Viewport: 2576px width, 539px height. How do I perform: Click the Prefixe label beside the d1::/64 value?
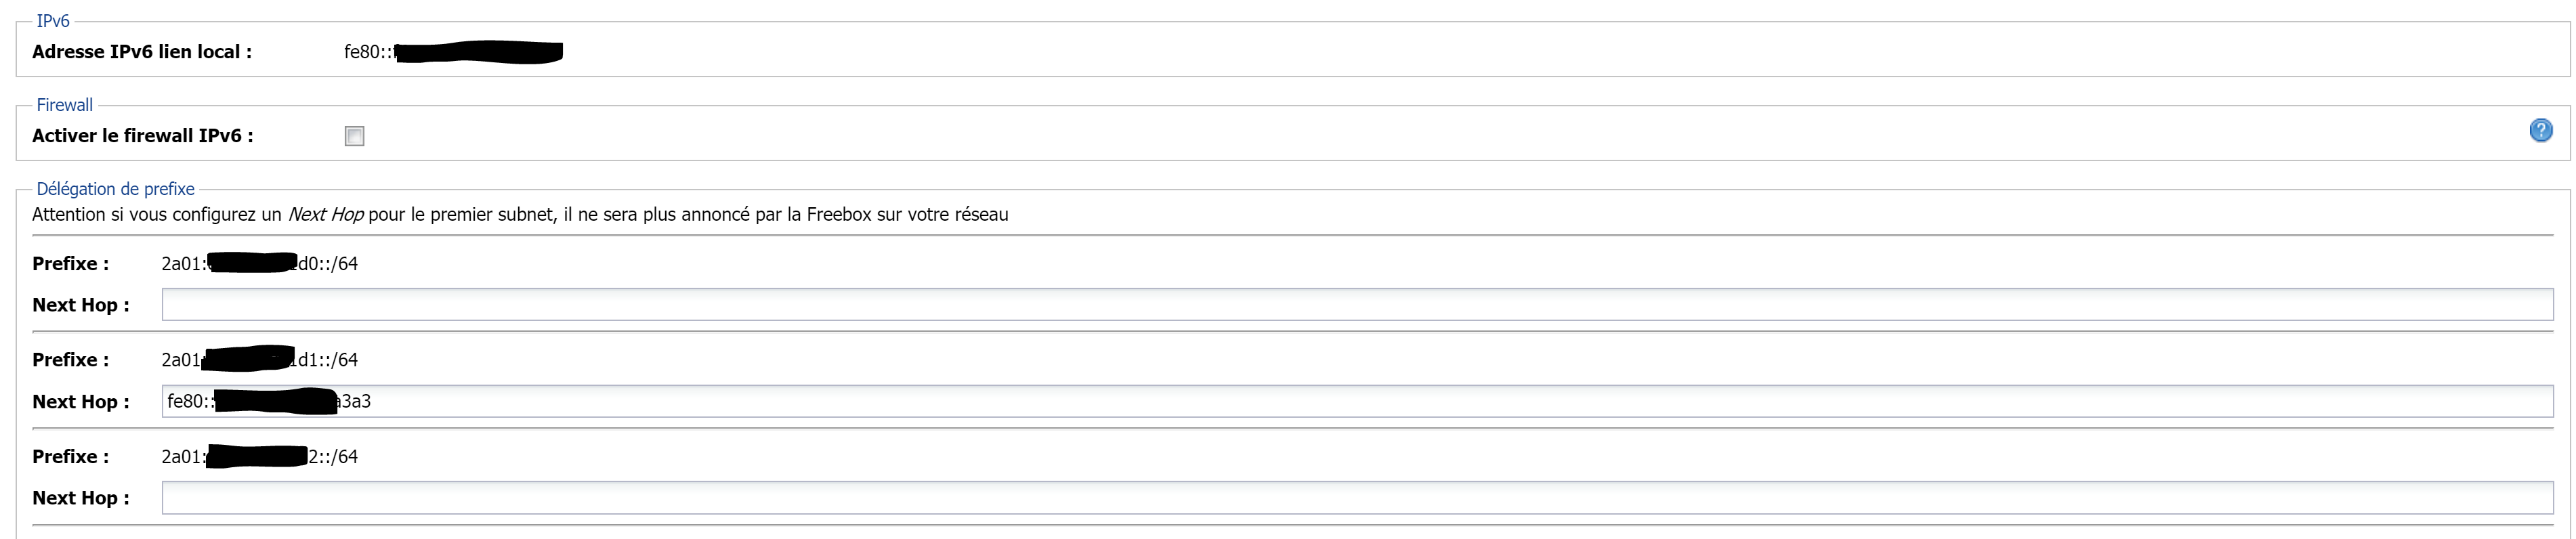click(70, 360)
